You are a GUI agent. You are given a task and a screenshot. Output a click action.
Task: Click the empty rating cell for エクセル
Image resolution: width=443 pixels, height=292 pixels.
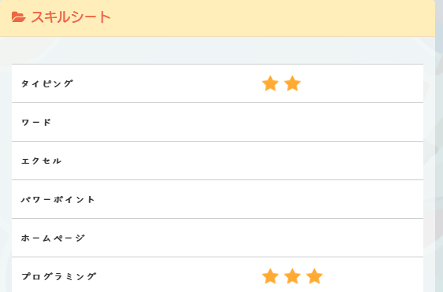coord(338,161)
